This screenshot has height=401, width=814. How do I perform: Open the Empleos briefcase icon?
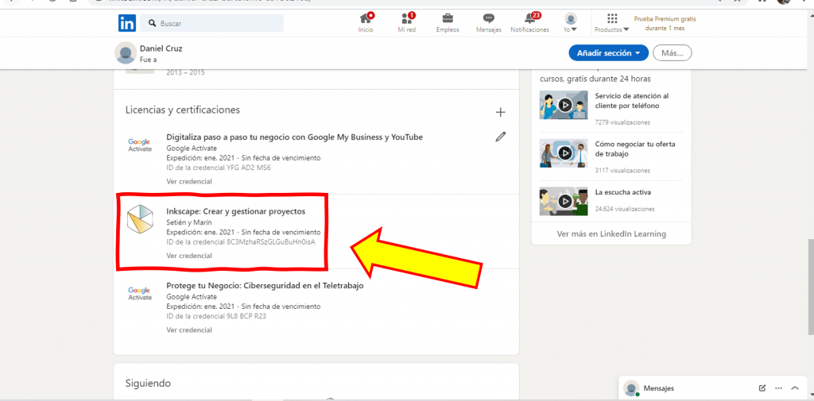(448, 23)
